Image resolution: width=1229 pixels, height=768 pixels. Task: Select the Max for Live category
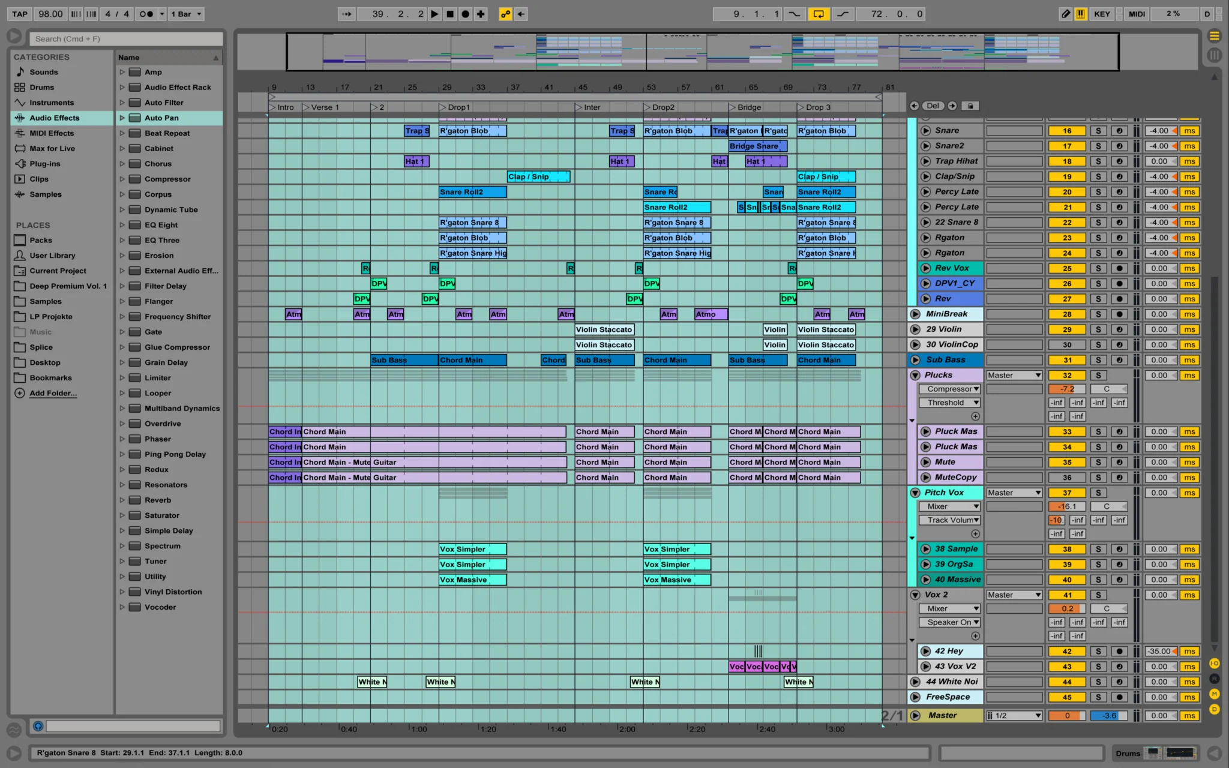[52, 148]
